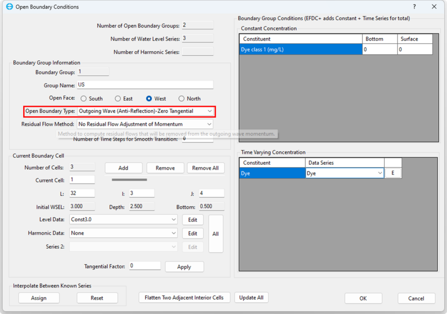The width and height of the screenshot is (447, 314).
Task: Click the Add cell button
Action: click(x=123, y=168)
